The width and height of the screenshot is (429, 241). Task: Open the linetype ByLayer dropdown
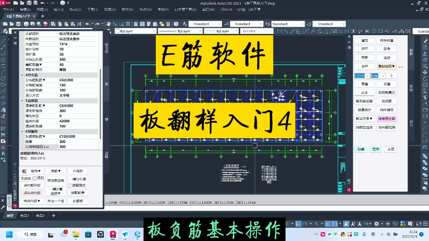[x=180, y=31]
